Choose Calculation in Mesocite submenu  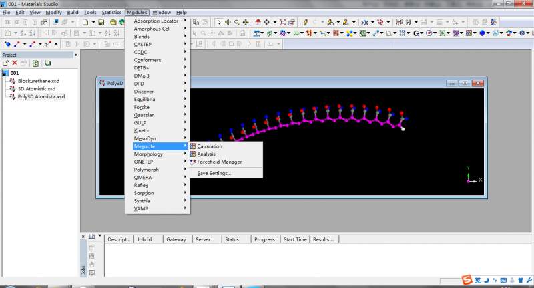pyautogui.click(x=226, y=146)
